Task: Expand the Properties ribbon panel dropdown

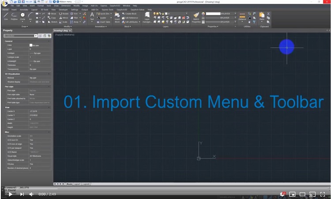Action: [x=213, y=26]
